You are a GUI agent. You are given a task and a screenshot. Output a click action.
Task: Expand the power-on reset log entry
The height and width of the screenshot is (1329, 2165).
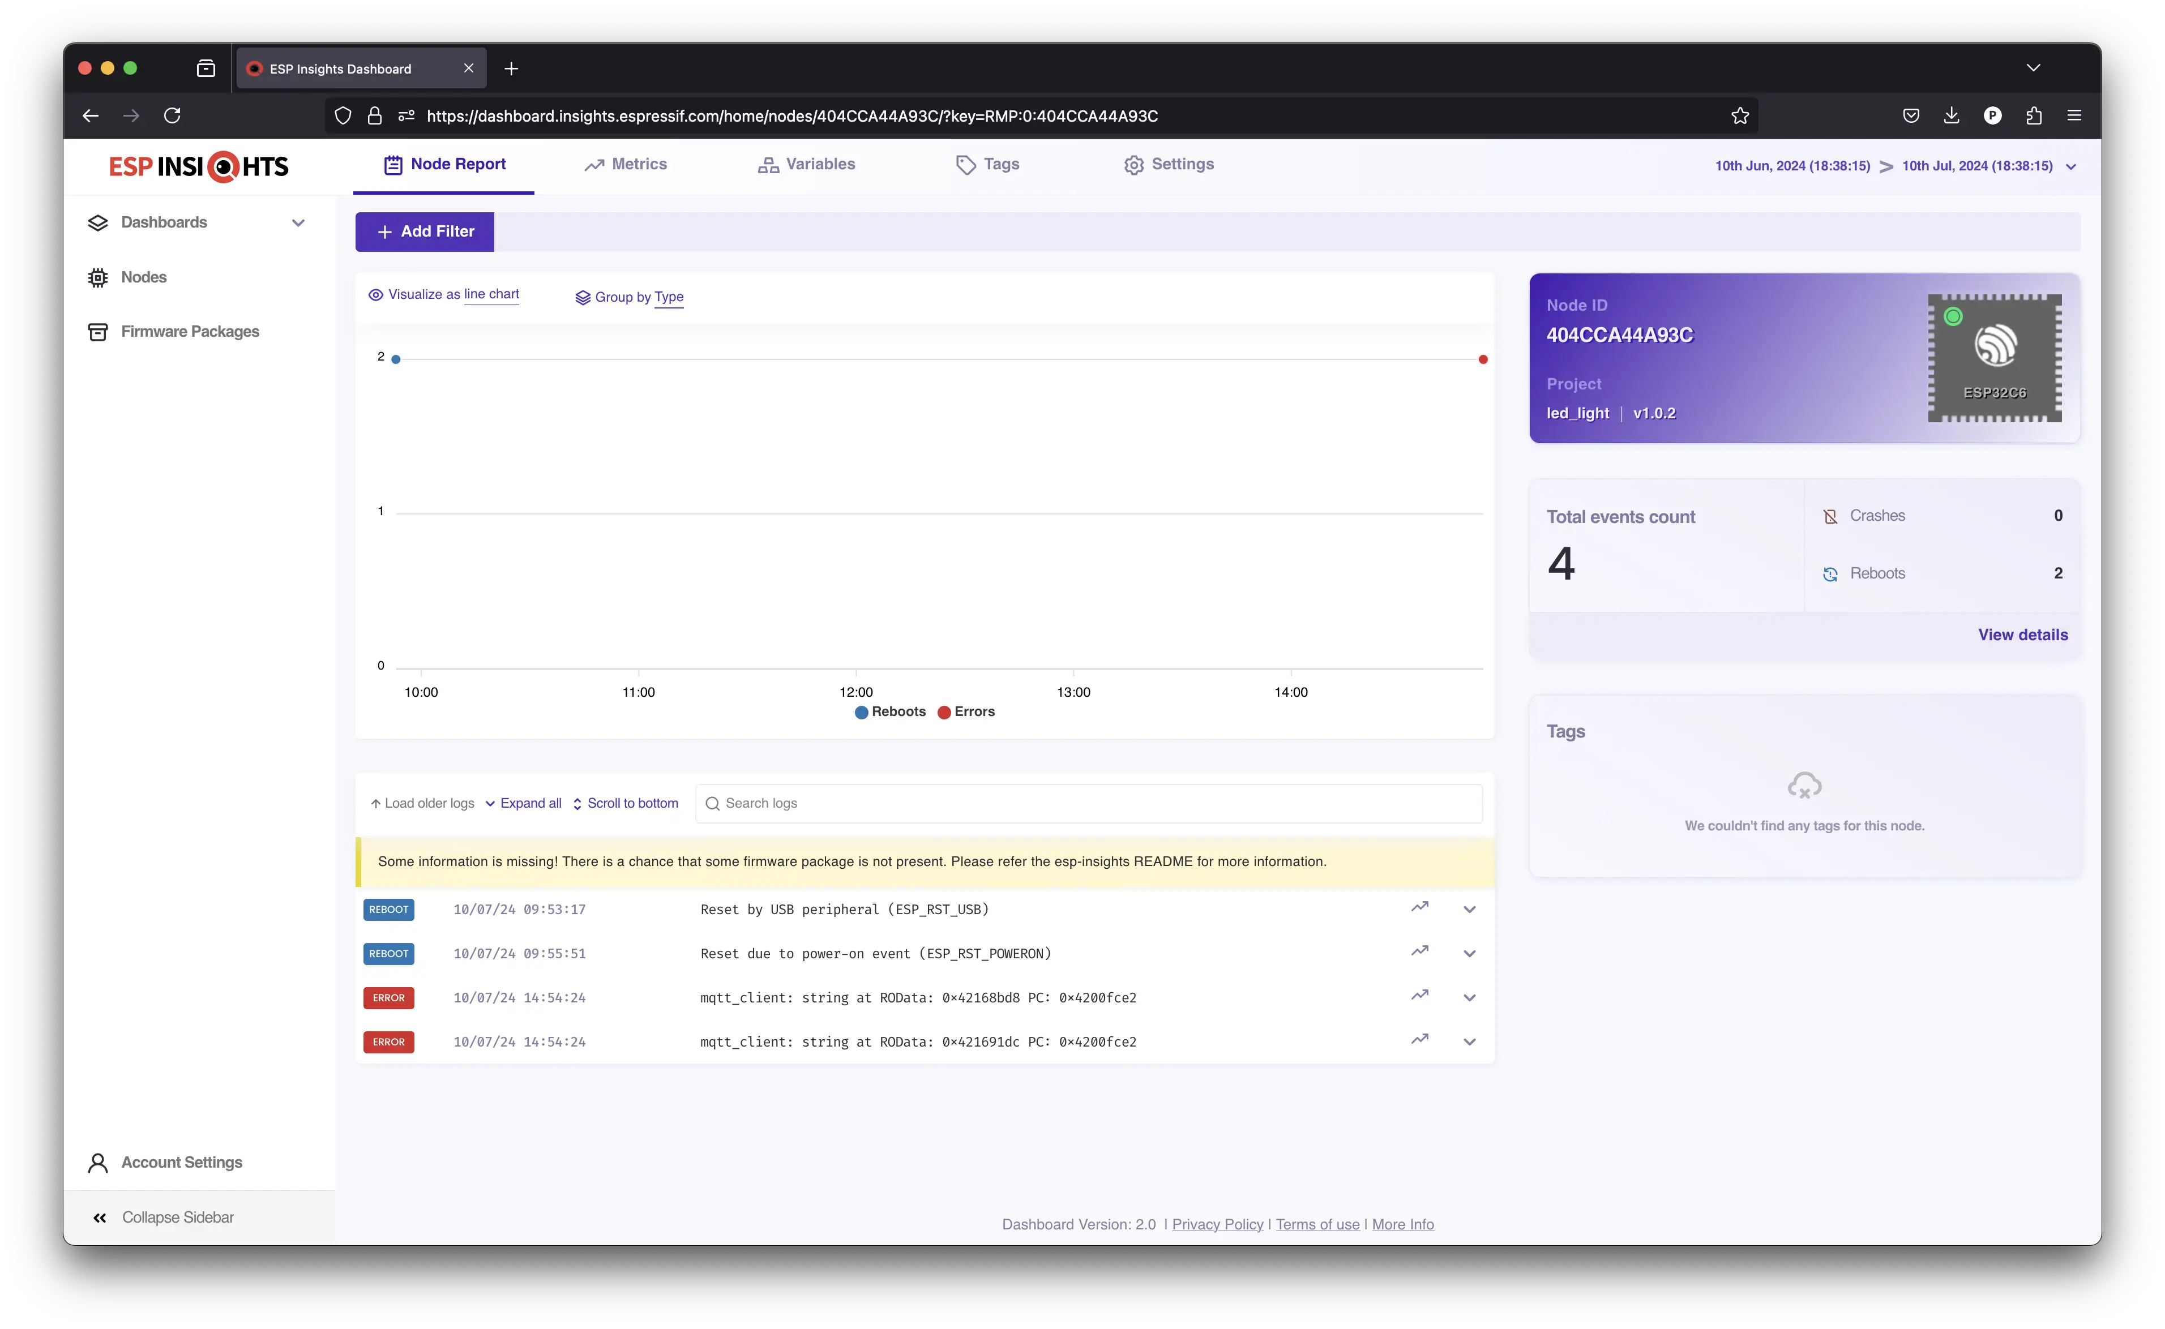point(1469,954)
